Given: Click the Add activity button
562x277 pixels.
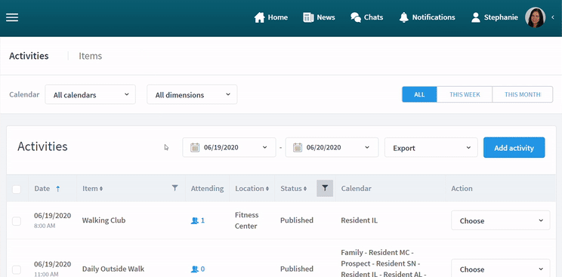Looking at the screenshot, I should [x=514, y=148].
